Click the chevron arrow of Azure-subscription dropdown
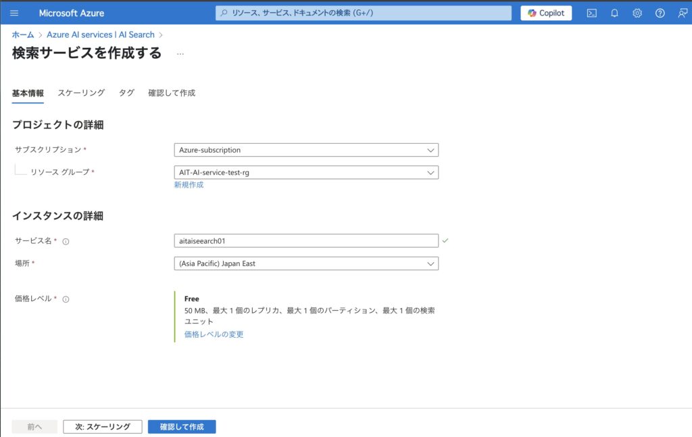 [x=430, y=150]
